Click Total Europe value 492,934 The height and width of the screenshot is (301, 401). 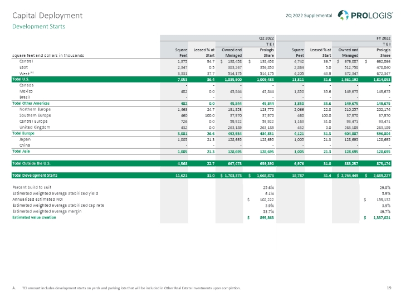pos(234,134)
